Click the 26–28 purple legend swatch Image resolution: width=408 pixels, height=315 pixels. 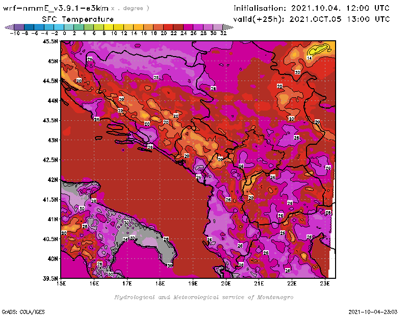click(198, 27)
